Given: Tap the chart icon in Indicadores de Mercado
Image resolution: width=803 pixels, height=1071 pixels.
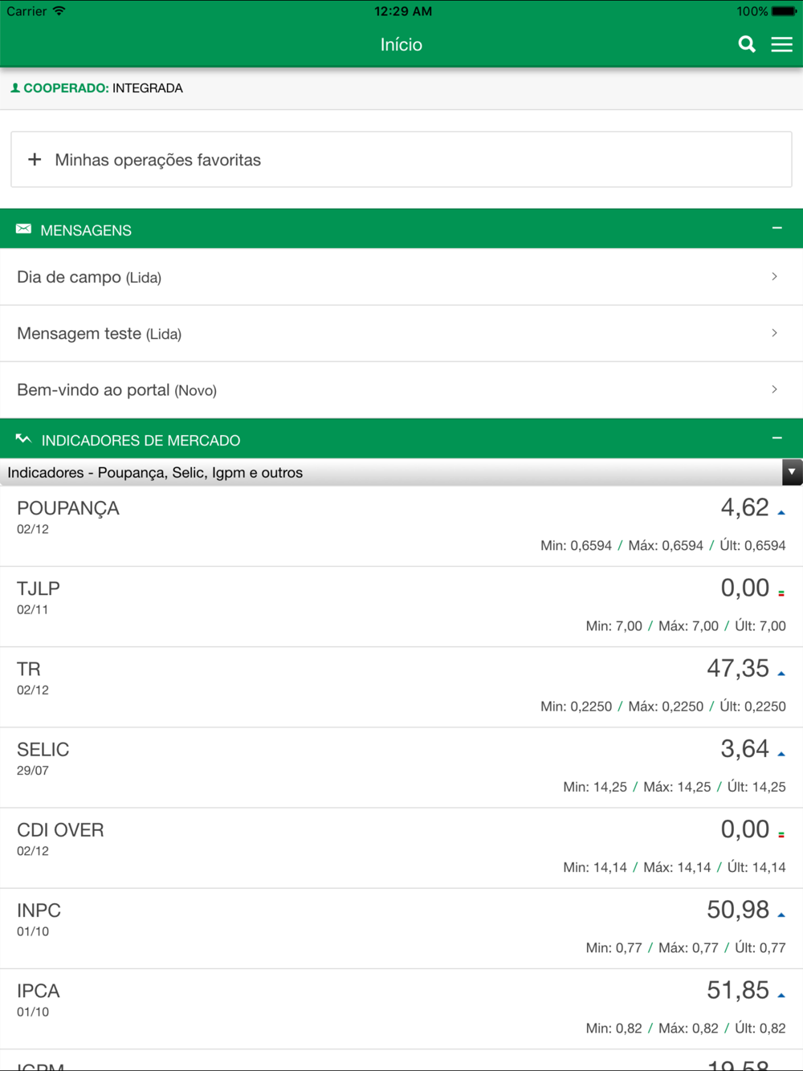Looking at the screenshot, I should (23, 439).
